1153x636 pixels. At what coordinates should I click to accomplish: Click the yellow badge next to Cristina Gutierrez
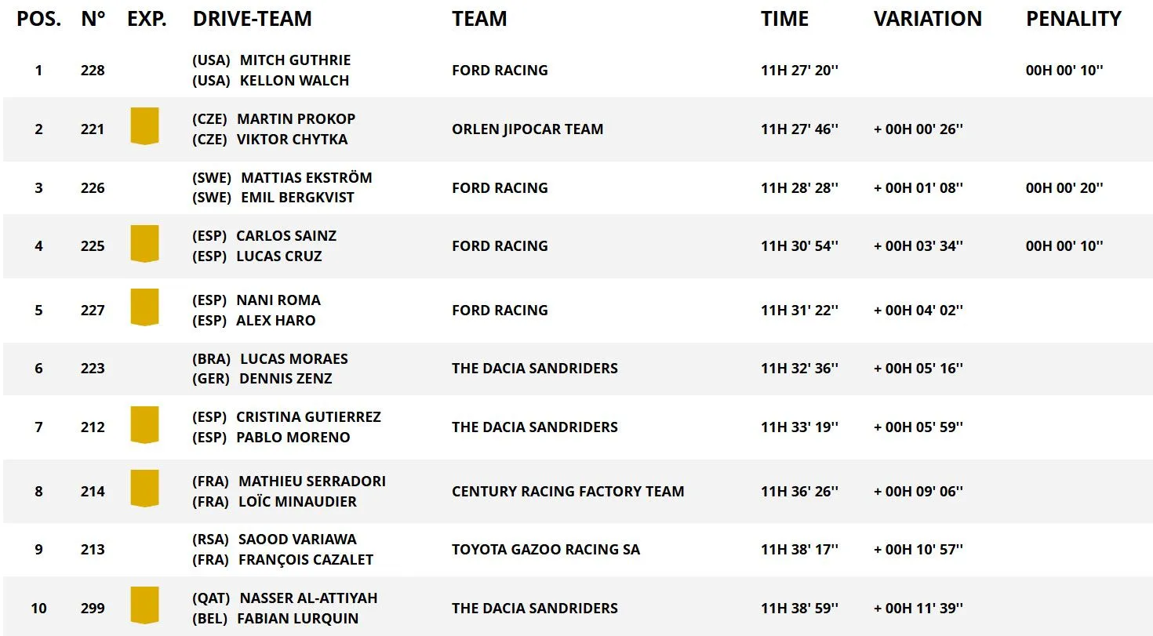tap(144, 425)
